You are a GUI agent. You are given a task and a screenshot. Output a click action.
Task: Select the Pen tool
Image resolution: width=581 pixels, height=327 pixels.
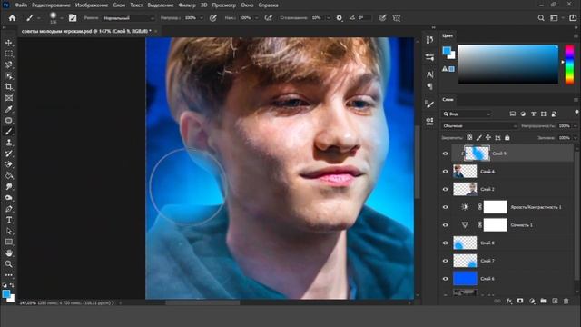pyautogui.click(x=8, y=209)
